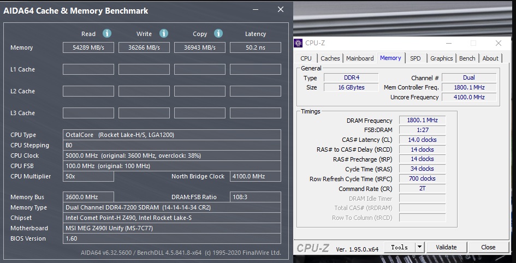This screenshot has height=263, width=516.
Task: Open the Bench tab in CPU-Z
Action: pos(467,58)
